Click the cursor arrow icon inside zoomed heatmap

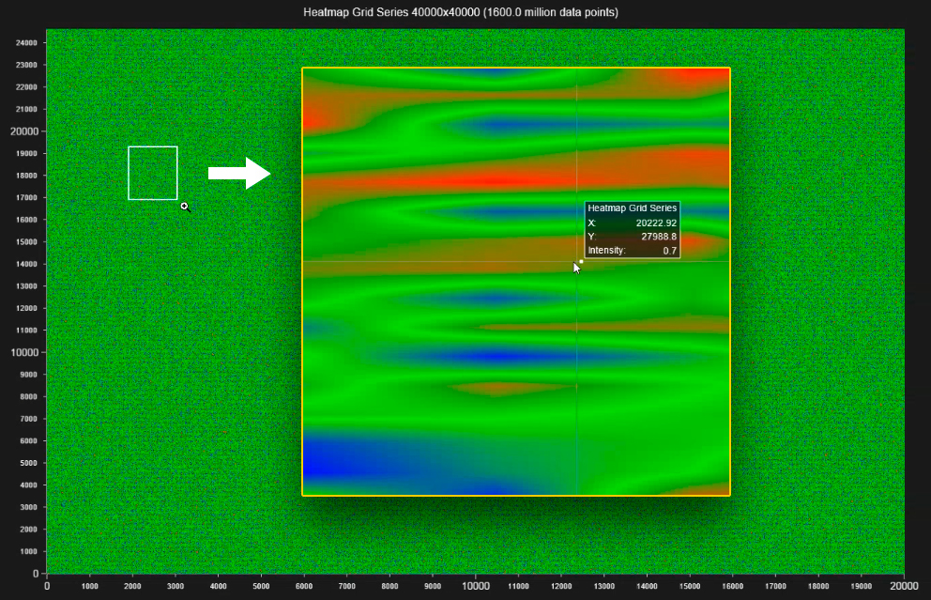click(575, 267)
